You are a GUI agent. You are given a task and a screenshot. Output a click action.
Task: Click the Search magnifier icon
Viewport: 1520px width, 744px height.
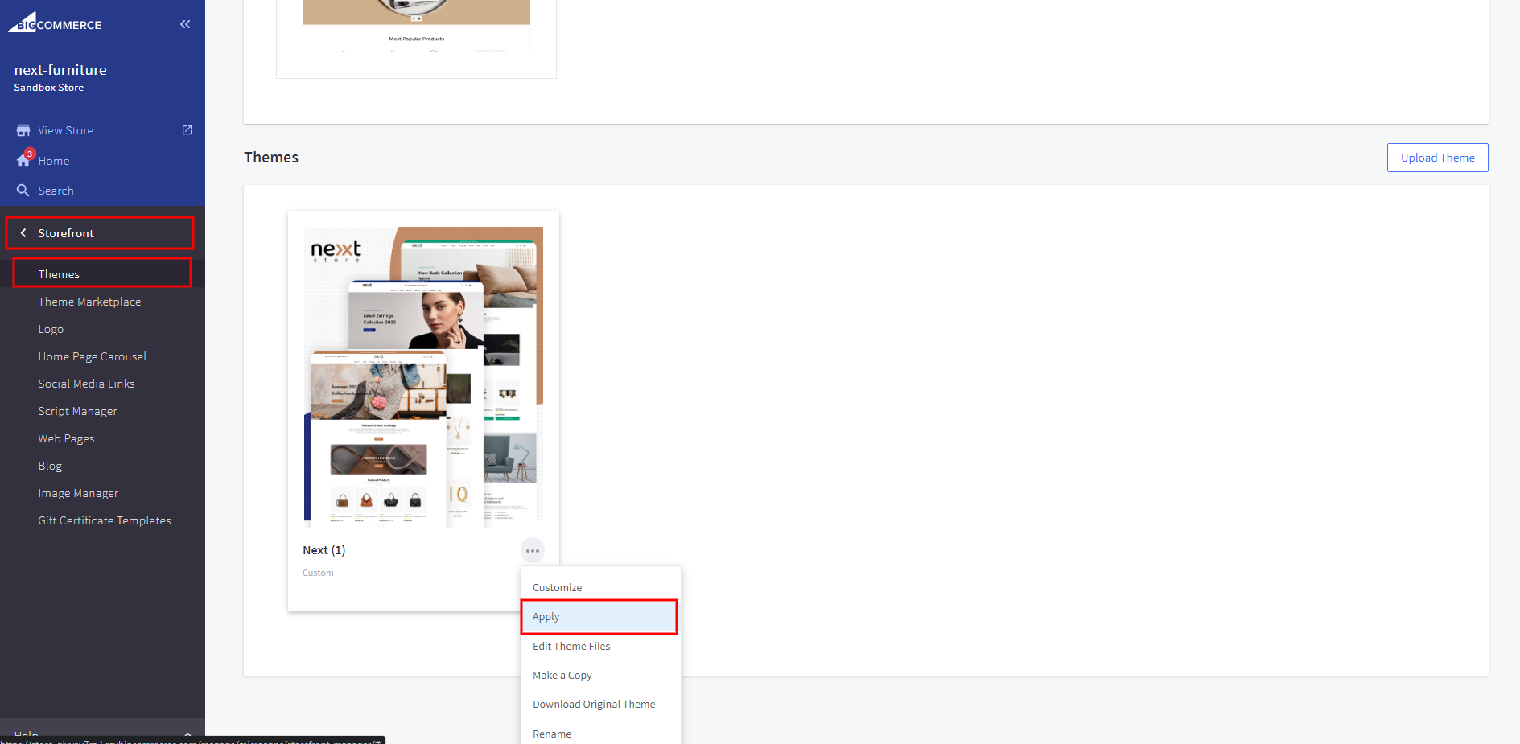pyautogui.click(x=23, y=191)
